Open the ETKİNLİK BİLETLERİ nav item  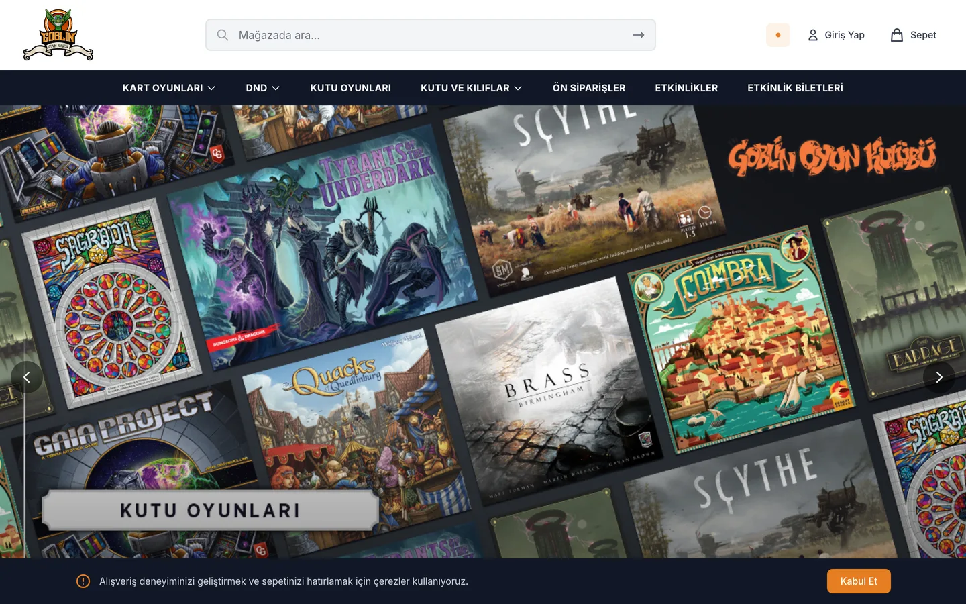click(795, 88)
